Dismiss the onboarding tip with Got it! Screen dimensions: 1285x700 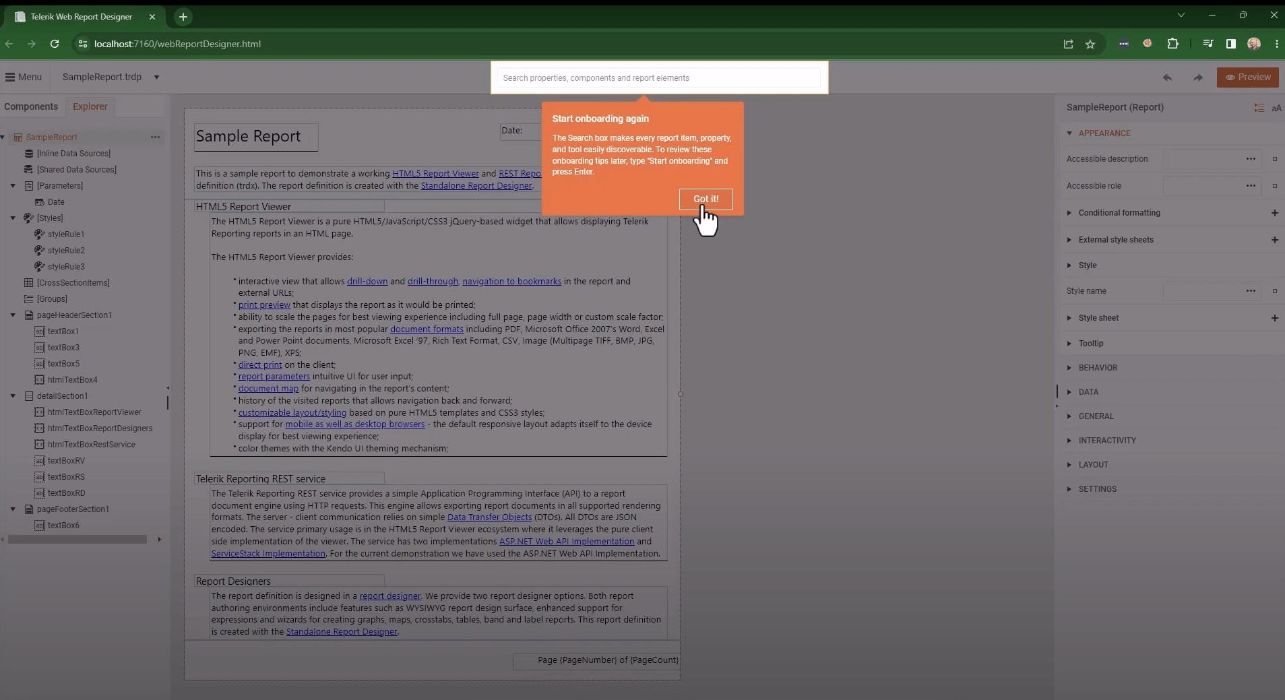click(705, 199)
